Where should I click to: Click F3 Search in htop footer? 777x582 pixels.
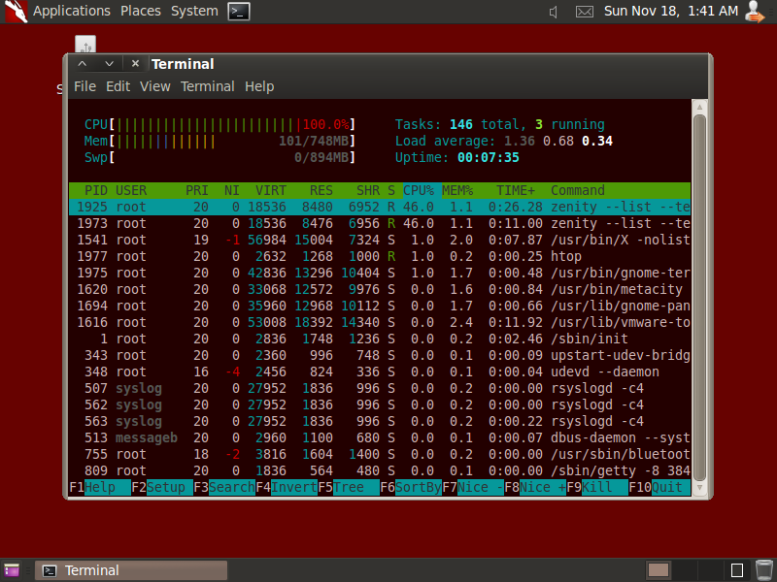224,488
